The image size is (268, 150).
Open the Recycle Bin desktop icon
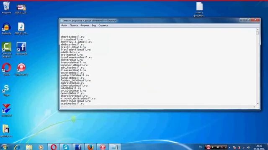click(x=6, y=7)
